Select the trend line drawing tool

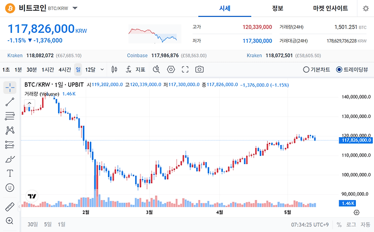(10, 102)
